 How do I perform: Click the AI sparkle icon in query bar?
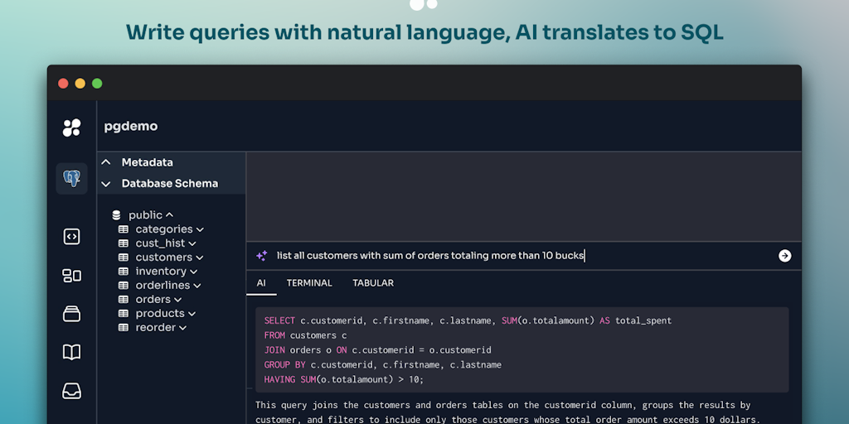point(262,256)
